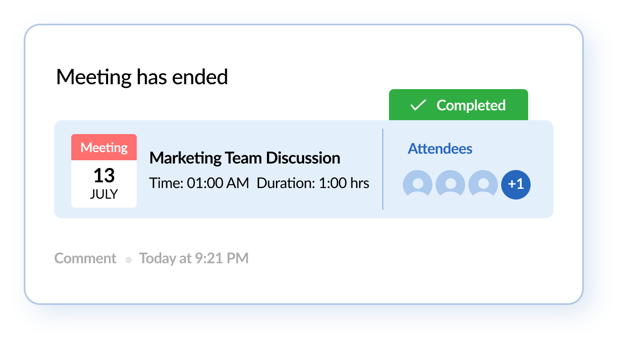Click the dot separator beside Comment
Screen dimensions: 624x345
pyautogui.click(x=129, y=260)
